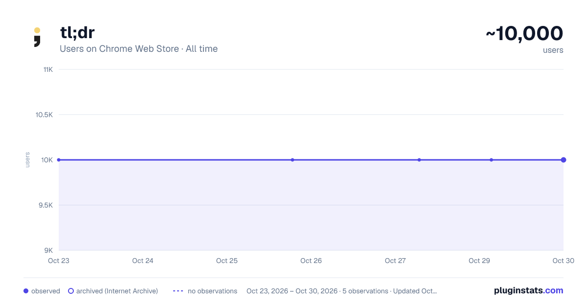This screenshot has width=587, height=308.
Task: Click the Oct 24 x-axis label
Action: [x=143, y=261]
